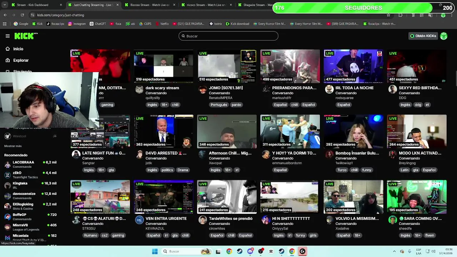457x257 pixels.
Task: Click rodsquaree channel avatar
Action: pos(329,90)
